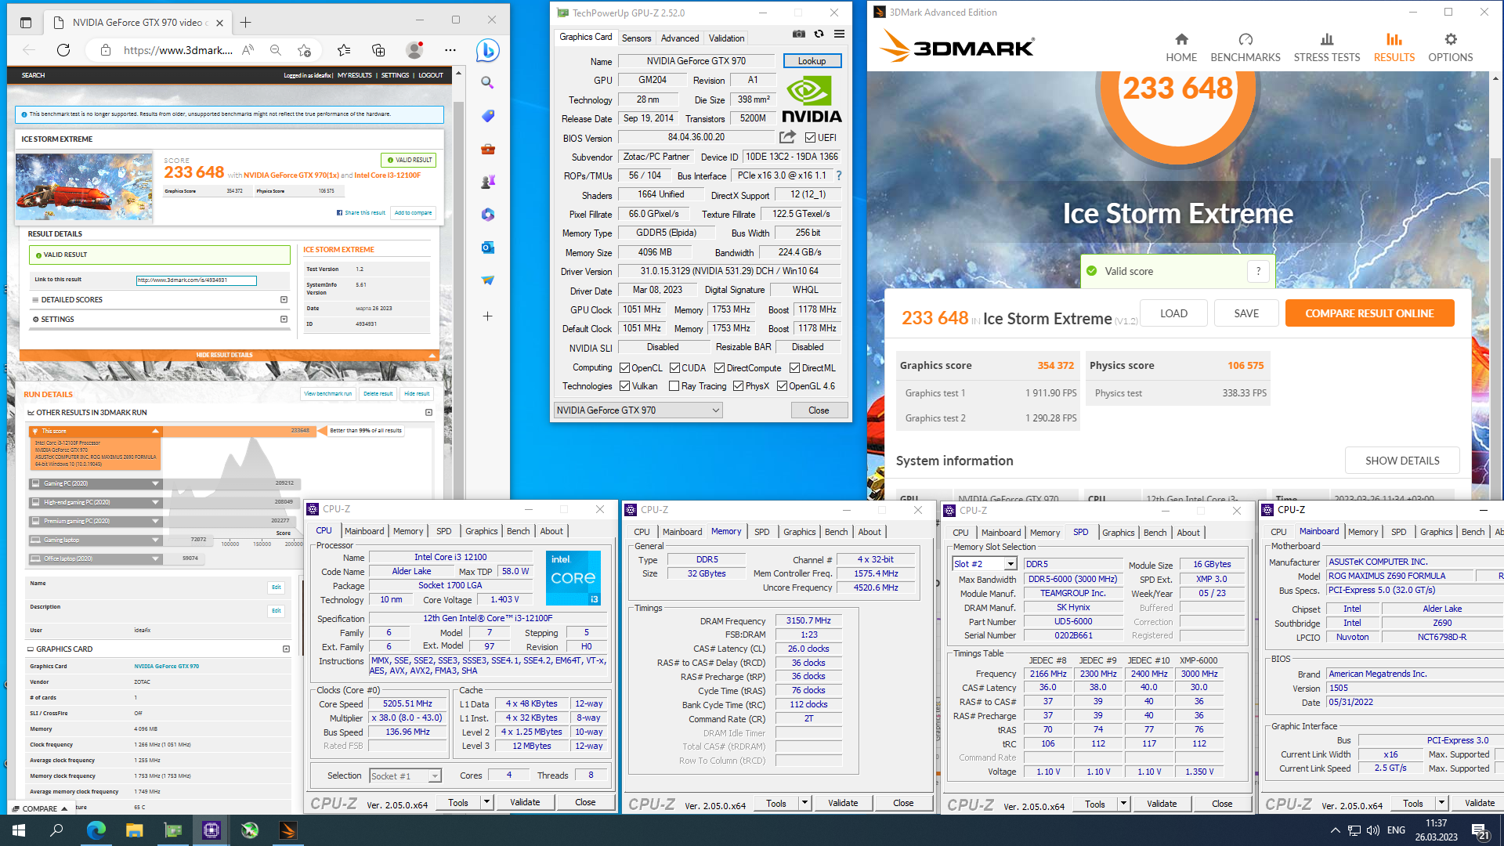Image resolution: width=1504 pixels, height=846 pixels.
Task: Click Save button in 3DMark
Action: pyautogui.click(x=1246, y=313)
